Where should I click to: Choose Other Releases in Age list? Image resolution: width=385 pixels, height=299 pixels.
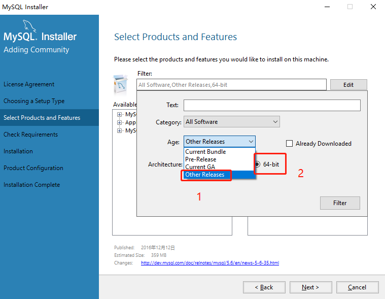click(x=220, y=175)
